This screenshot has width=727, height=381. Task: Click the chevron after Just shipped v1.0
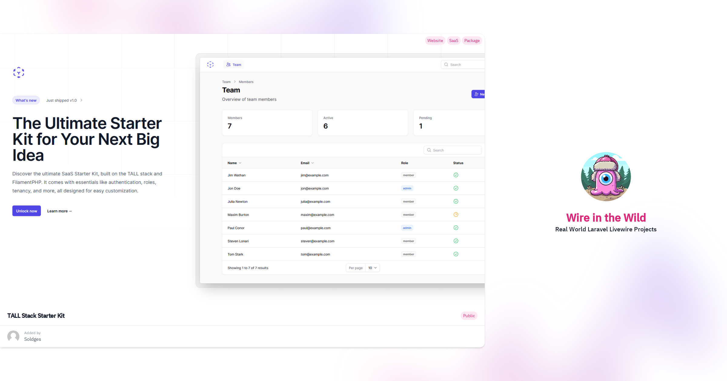pyautogui.click(x=81, y=100)
